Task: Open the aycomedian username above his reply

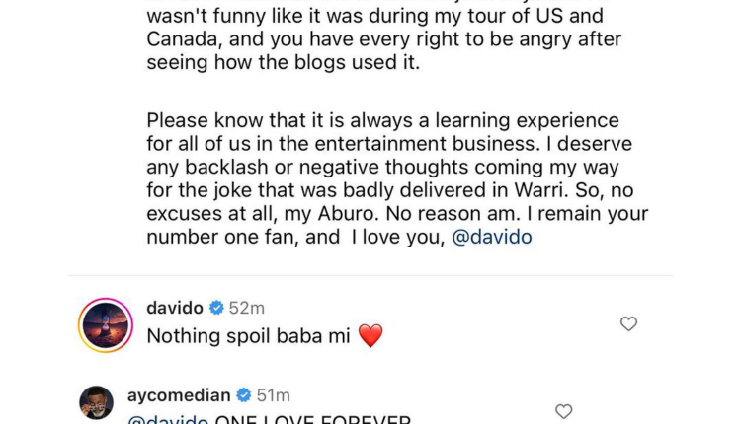Action: coord(179,396)
